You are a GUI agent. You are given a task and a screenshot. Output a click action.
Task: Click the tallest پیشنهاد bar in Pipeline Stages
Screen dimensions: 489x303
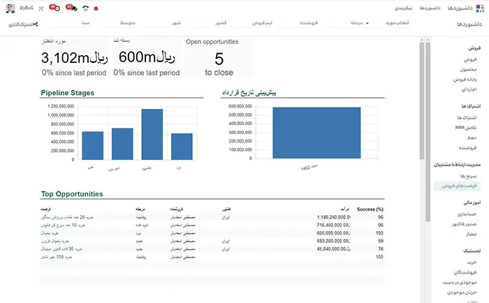coord(152,134)
